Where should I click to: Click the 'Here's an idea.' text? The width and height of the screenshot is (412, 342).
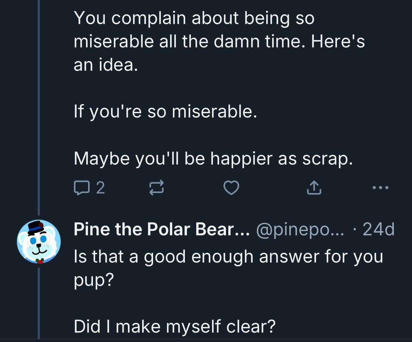click(104, 65)
